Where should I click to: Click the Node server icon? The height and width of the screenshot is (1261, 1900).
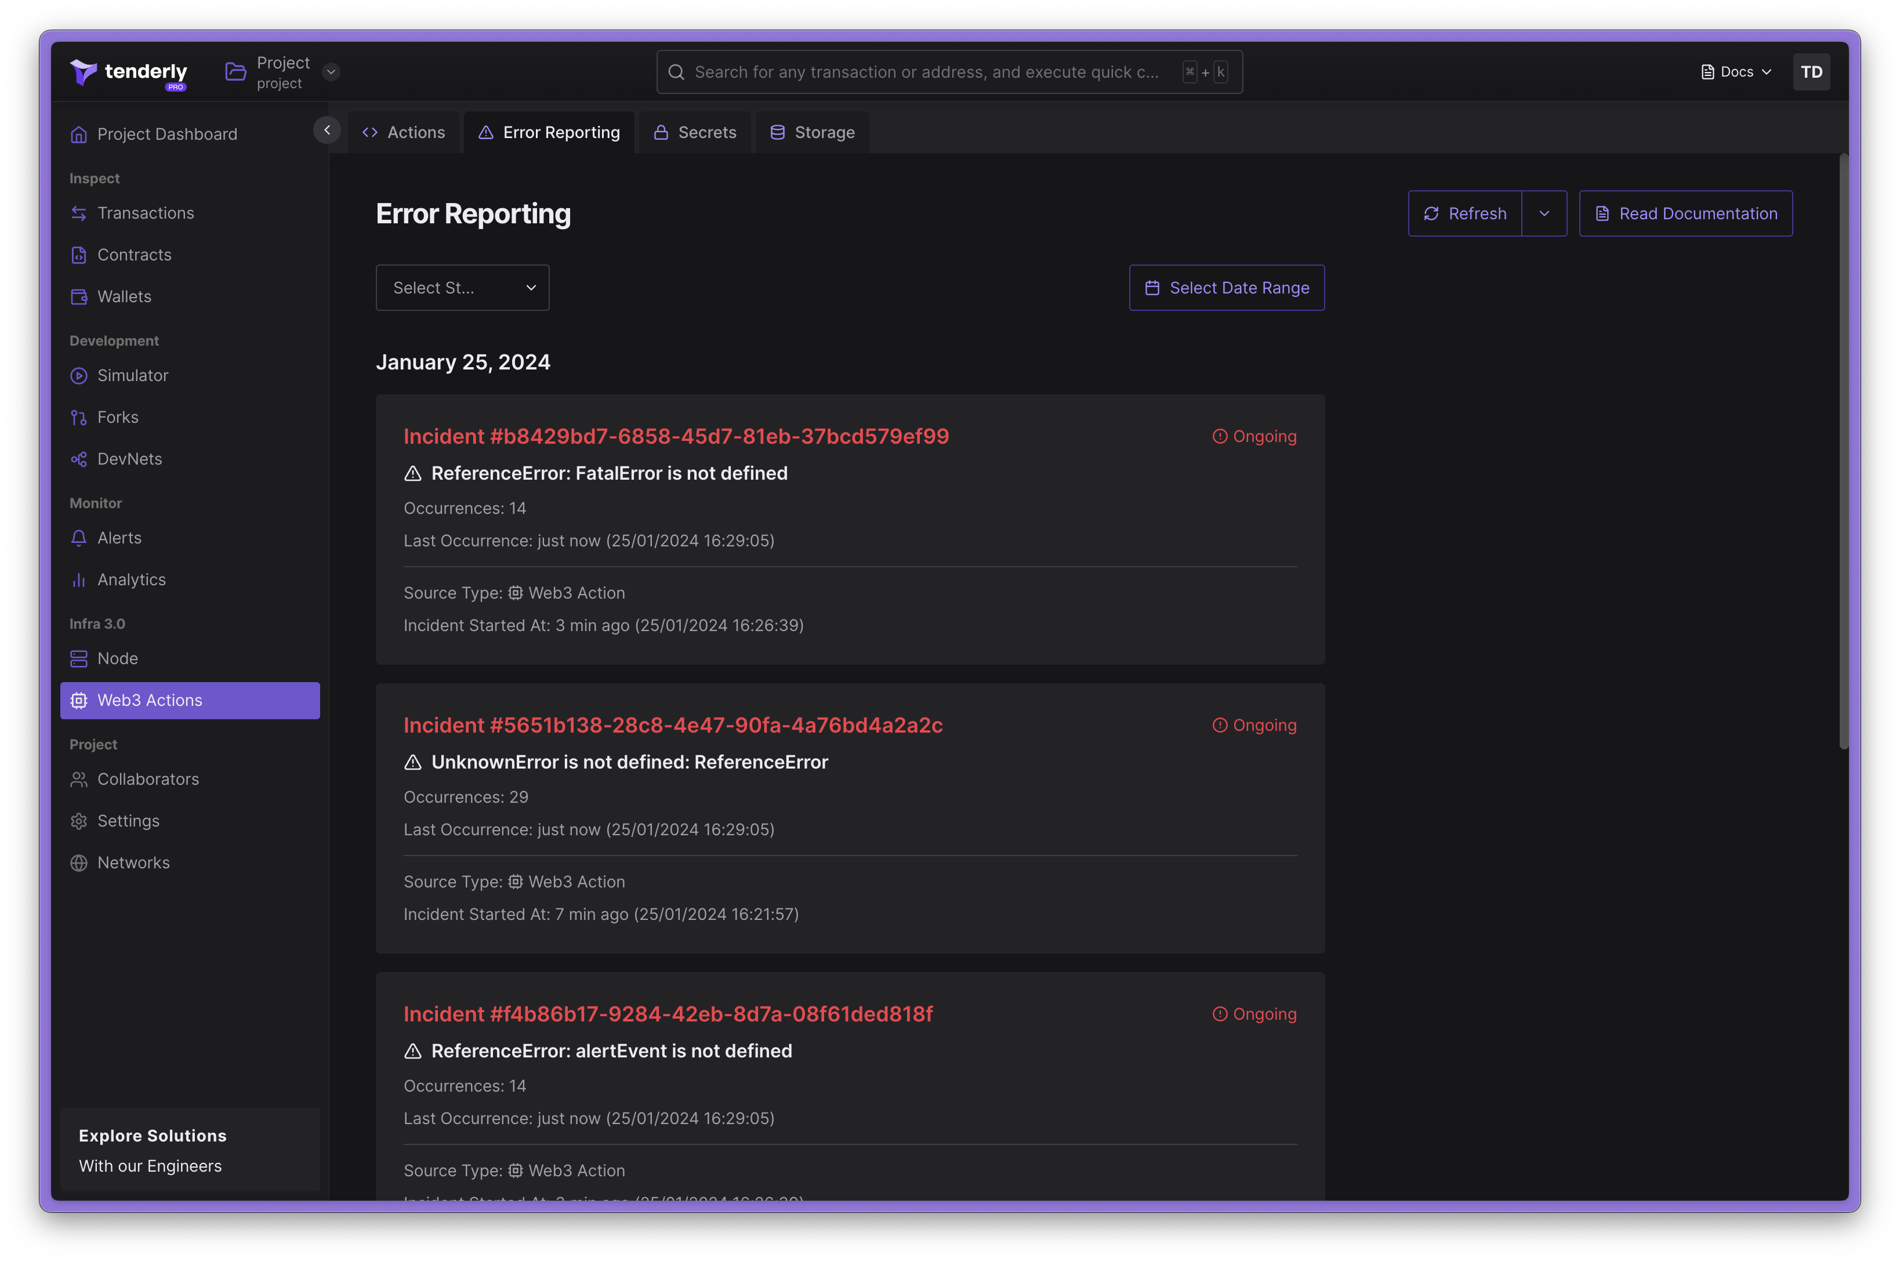click(x=79, y=659)
